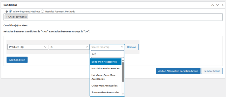226x97 pixels.
Task: Click scrollbar up arrow in tag list
Action: [123, 60]
